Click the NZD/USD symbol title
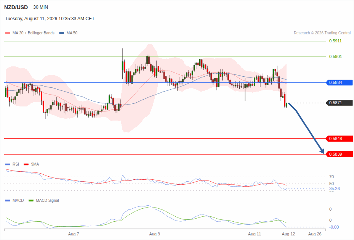Image resolution: width=354 pixels, height=240 pixels. [16, 7]
